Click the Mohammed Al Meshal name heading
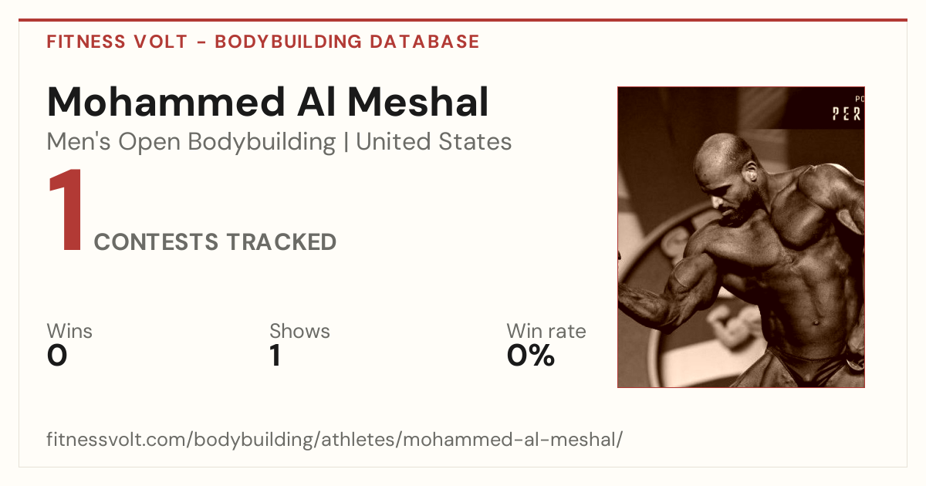 268,102
